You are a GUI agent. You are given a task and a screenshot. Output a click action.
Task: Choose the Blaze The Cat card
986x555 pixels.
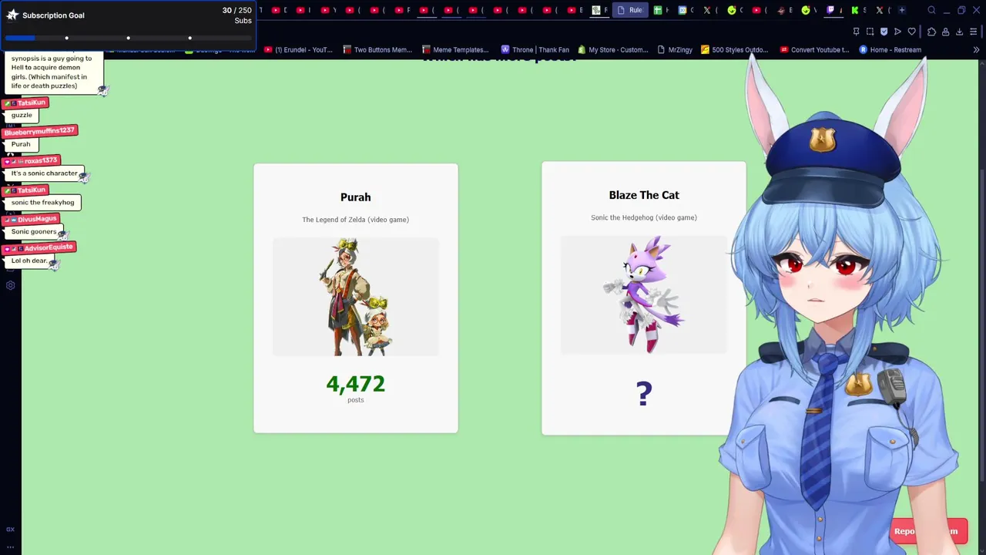(644, 298)
